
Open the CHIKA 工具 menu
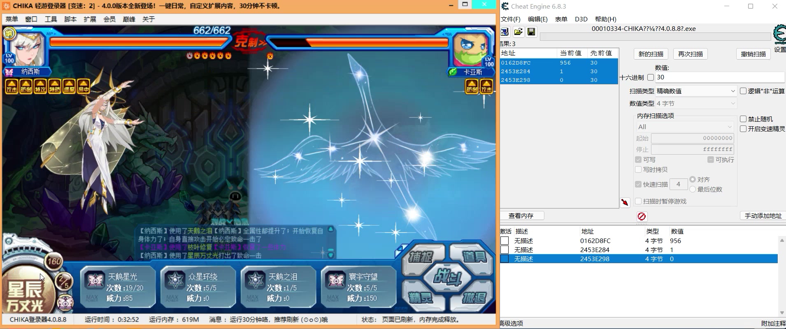[51, 19]
